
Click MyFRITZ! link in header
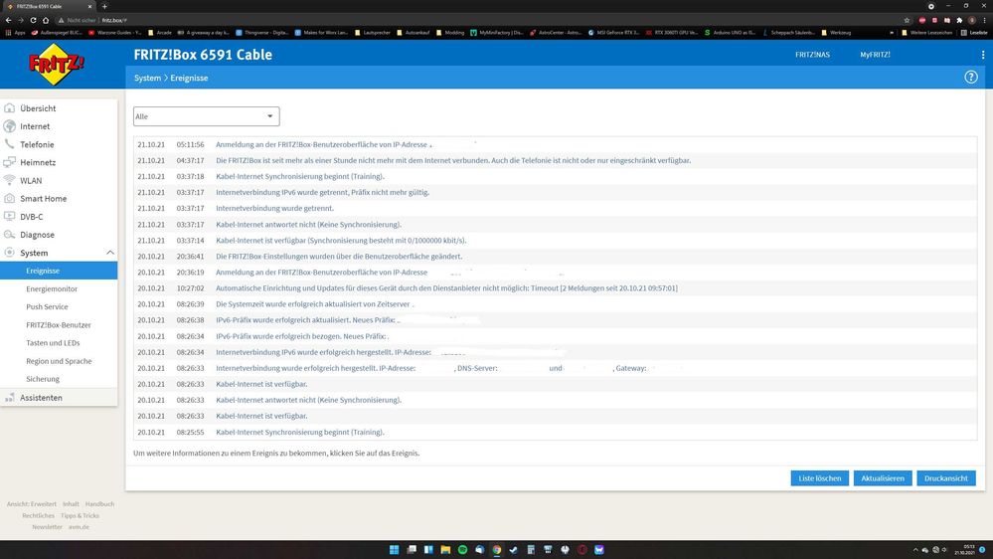coord(875,55)
